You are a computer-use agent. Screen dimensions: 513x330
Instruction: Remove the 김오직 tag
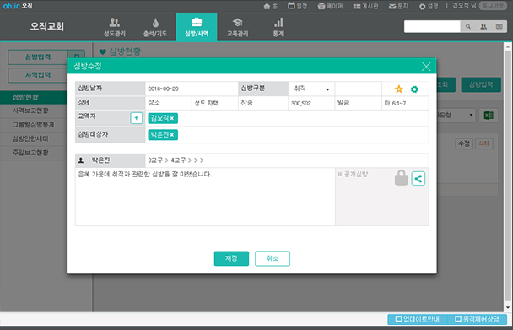(x=172, y=118)
